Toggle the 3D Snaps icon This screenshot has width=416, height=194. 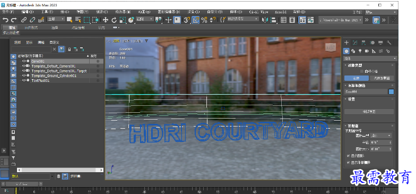187,20
